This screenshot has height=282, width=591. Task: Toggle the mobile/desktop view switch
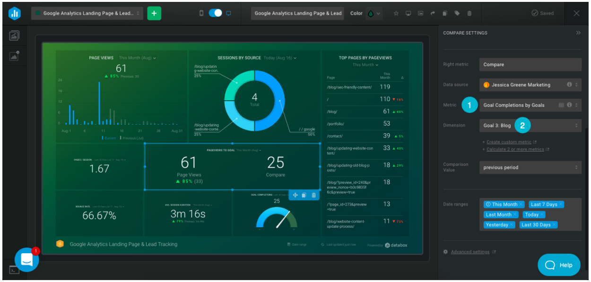(215, 13)
